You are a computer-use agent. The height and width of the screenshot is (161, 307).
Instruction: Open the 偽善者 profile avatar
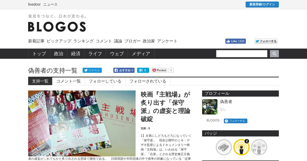(x=210, y=107)
